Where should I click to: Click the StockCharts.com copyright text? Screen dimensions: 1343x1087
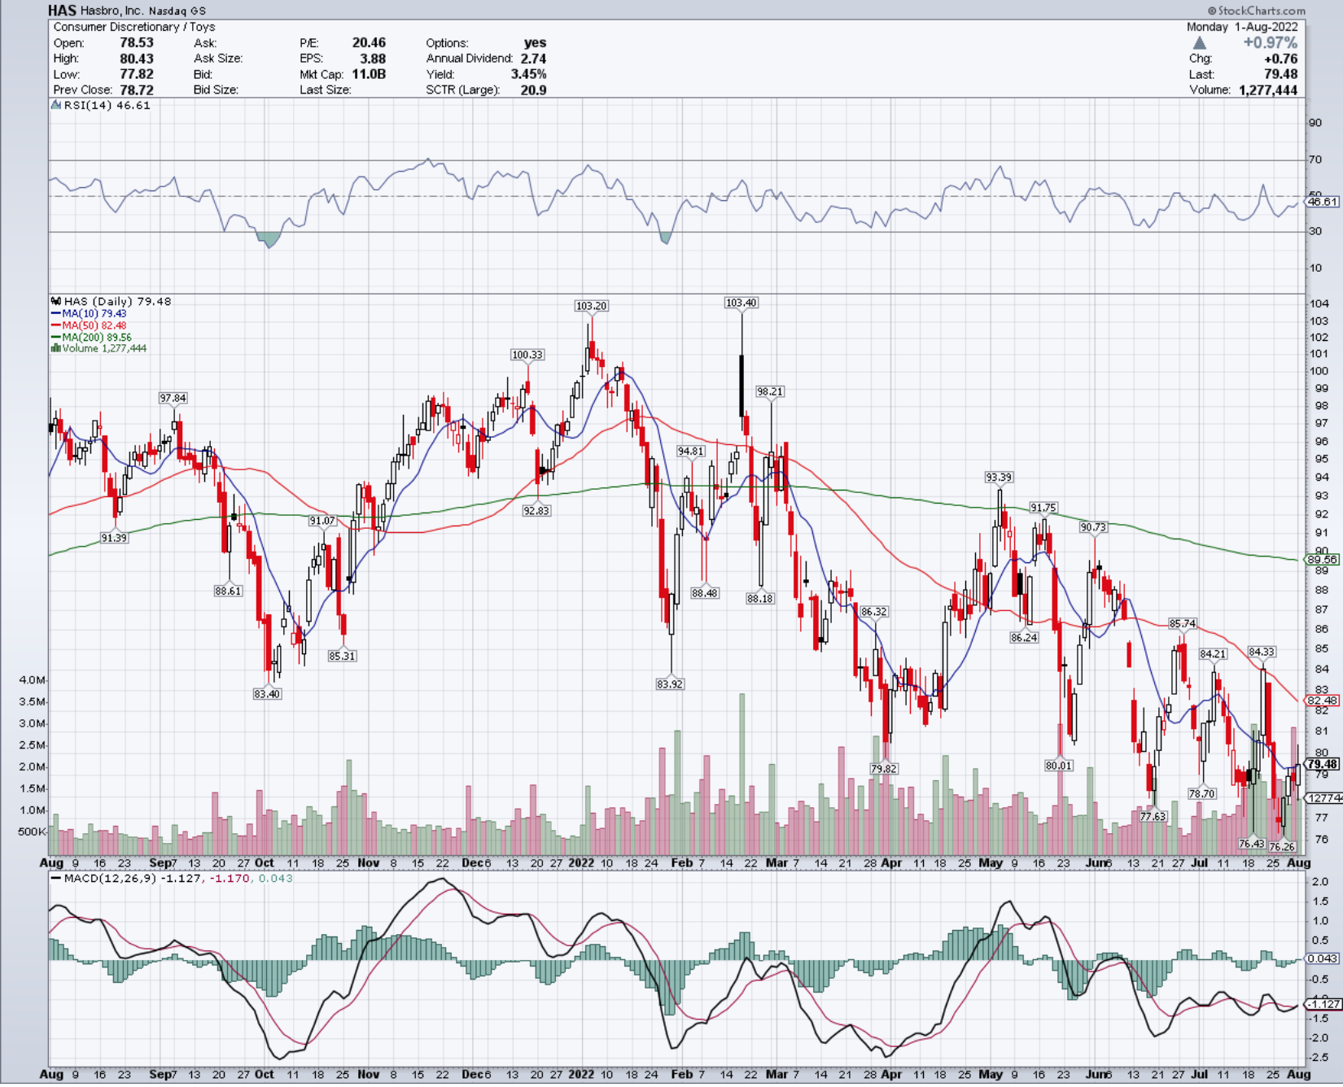(1256, 11)
